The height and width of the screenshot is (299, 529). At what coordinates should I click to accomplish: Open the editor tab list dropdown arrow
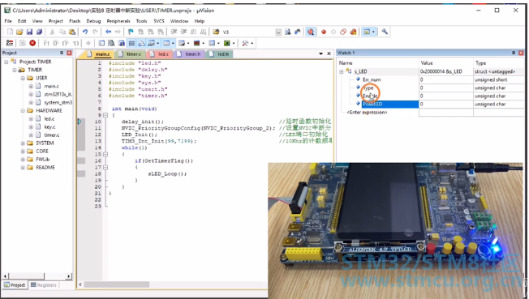[320, 53]
